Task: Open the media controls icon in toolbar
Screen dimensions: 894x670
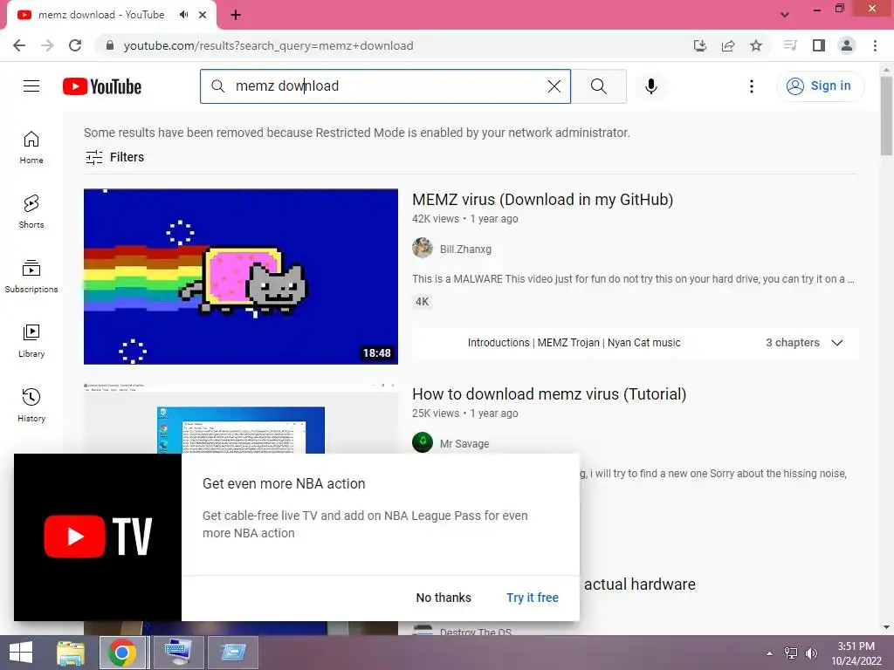Action: coord(790,45)
